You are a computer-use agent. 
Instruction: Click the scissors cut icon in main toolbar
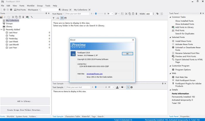(126, 14)
